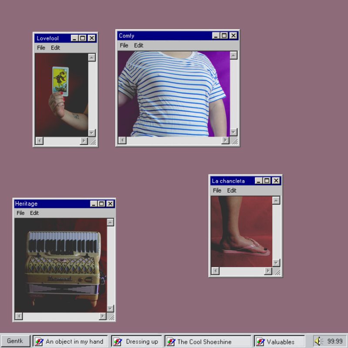Click scroll left arrow in Comfy window
Viewport: 348px width, 348px height.
click(x=122, y=140)
